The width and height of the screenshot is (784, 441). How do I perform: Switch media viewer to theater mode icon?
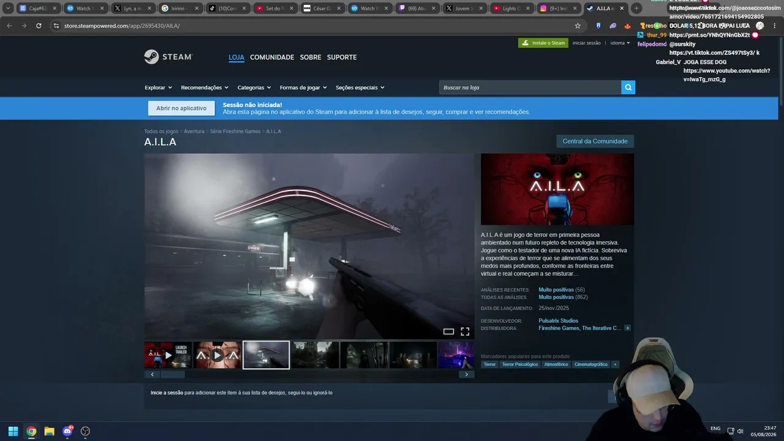pyautogui.click(x=448, y=331)
